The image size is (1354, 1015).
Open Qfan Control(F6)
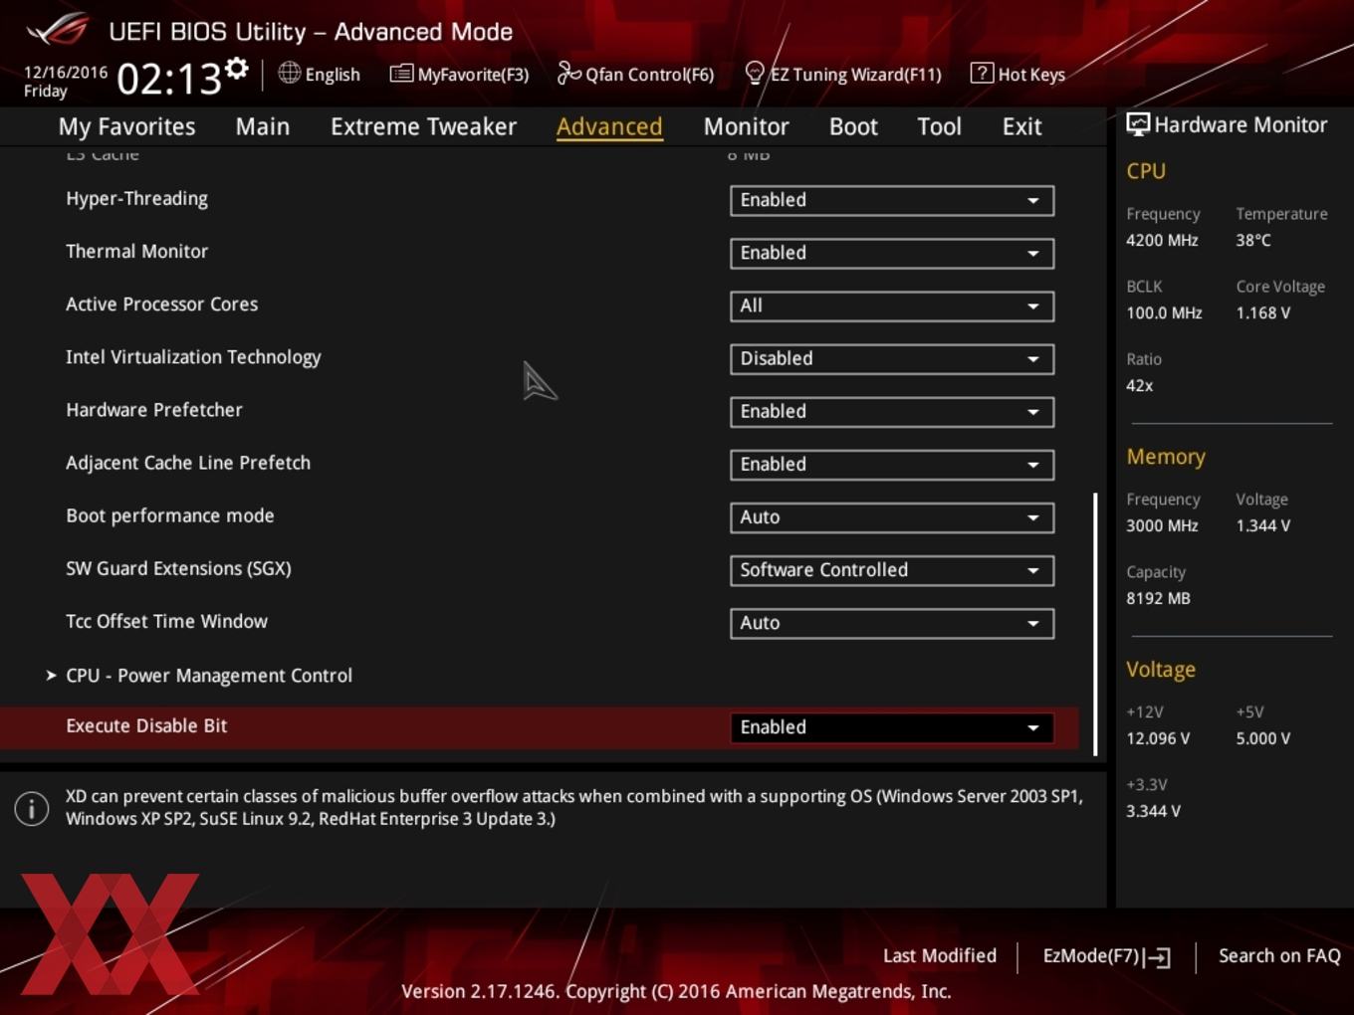click(636, 74)
